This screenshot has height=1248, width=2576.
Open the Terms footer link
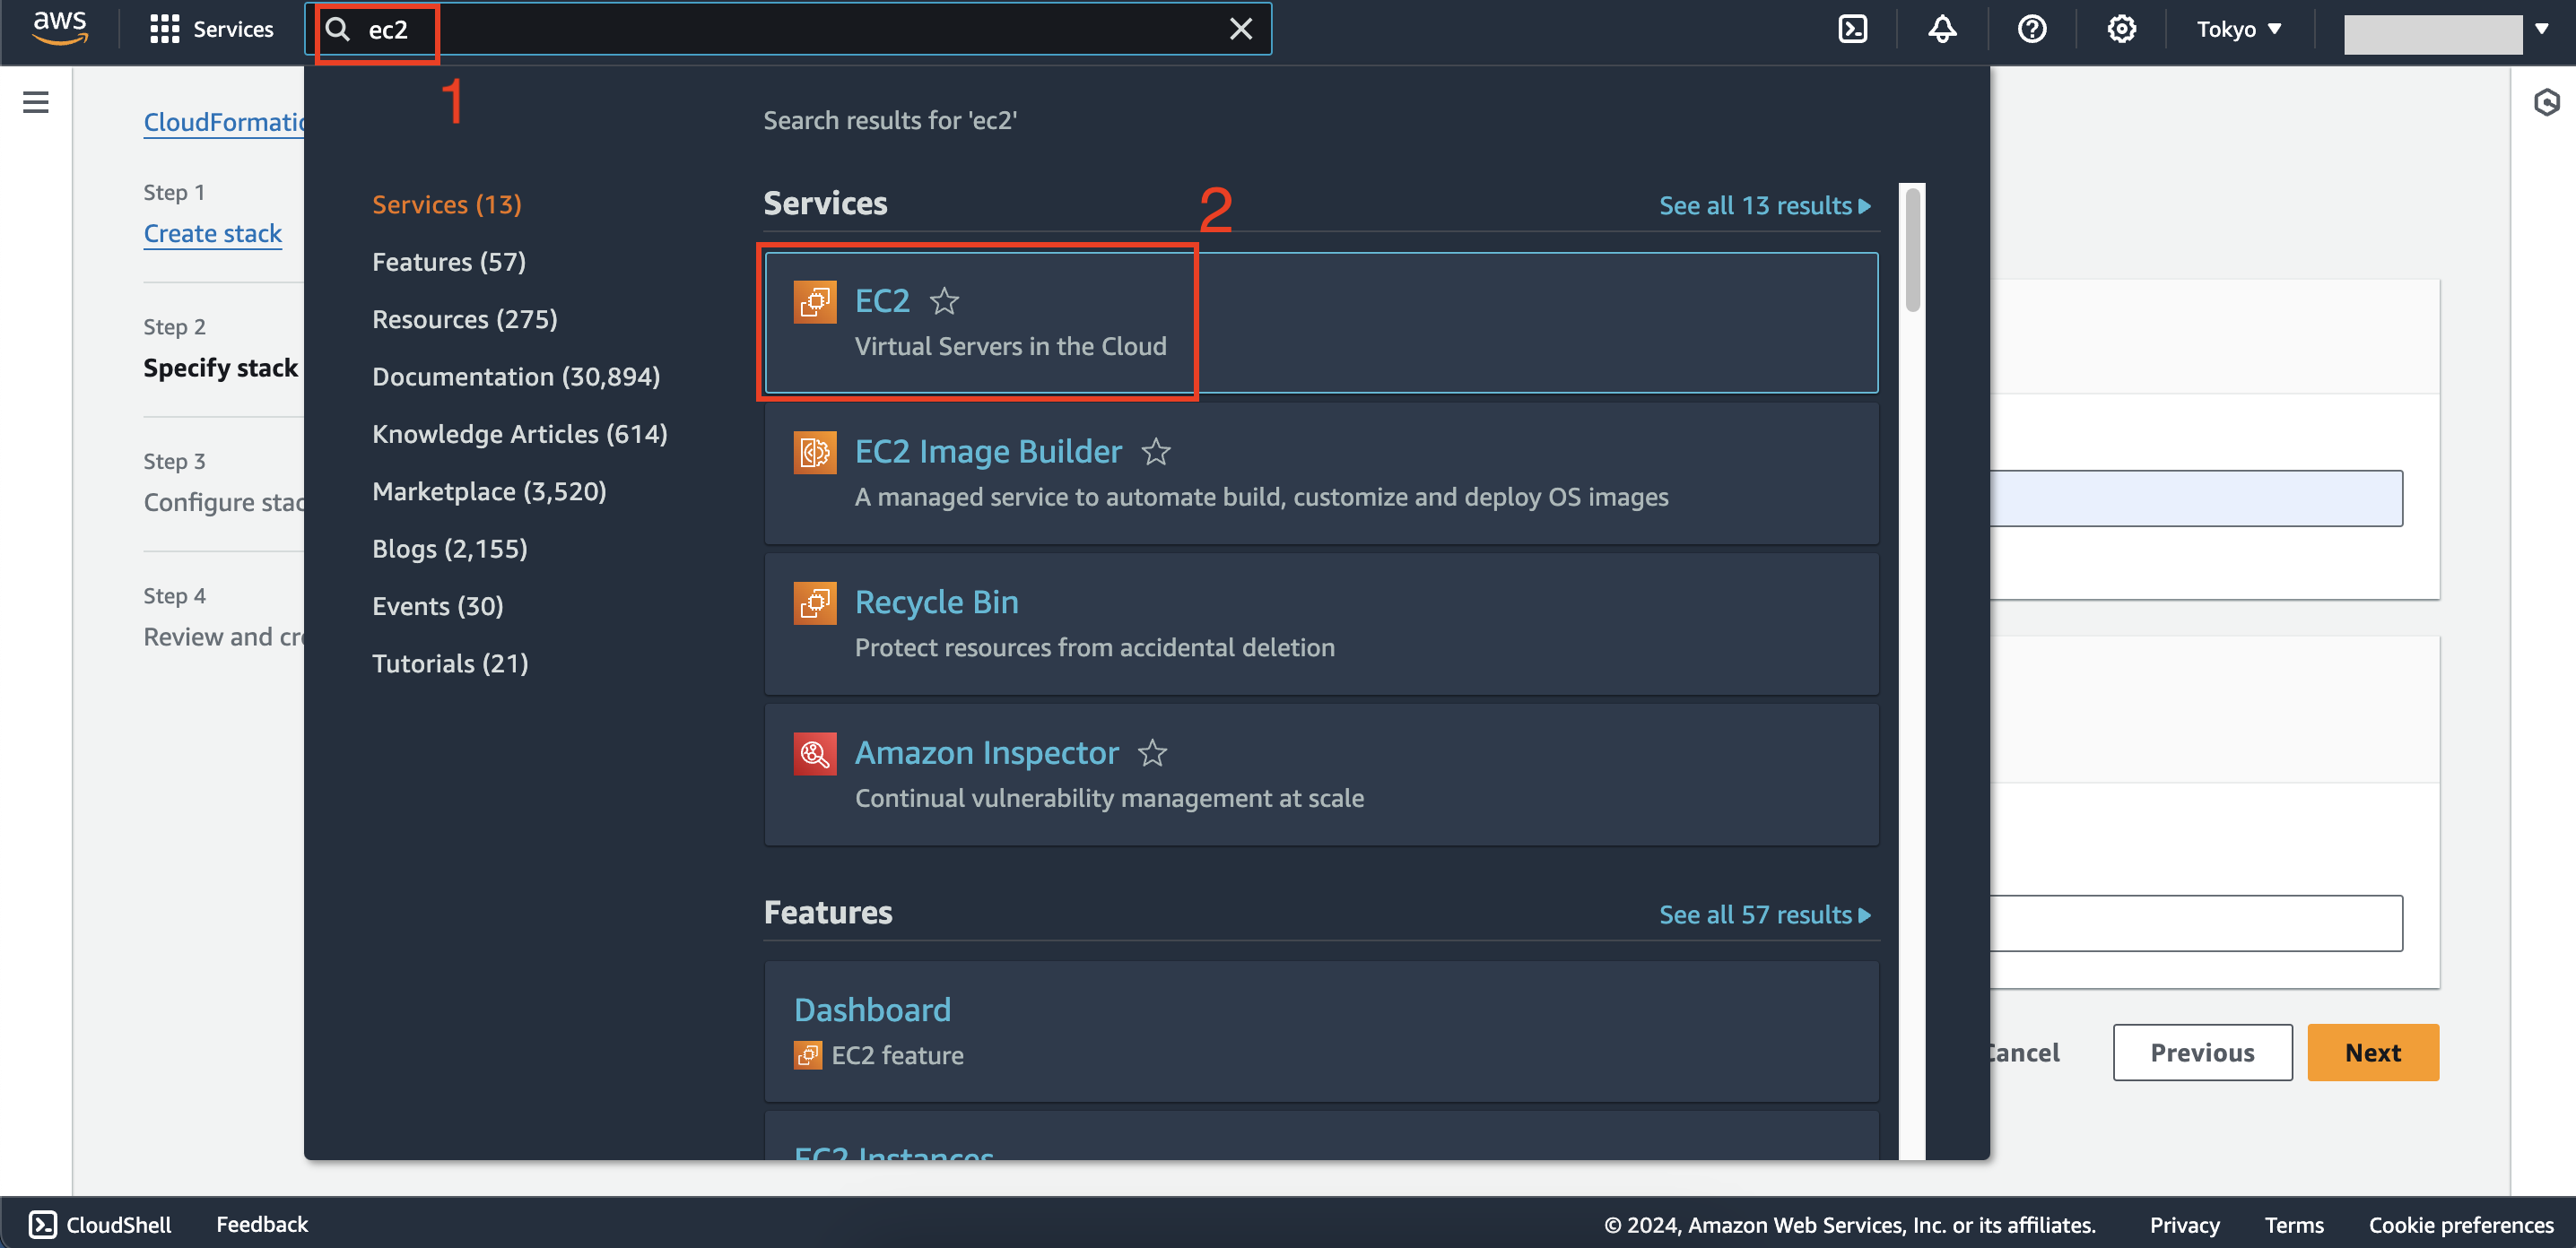[x=2294, y=1225]
